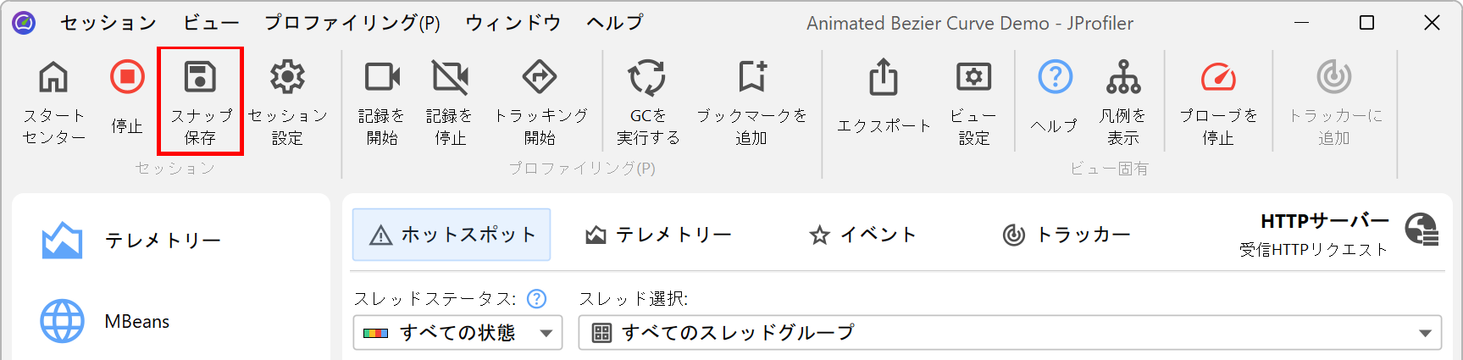Start tracking via トラッキング開始 icon
This screenshot has height=360, width=1463.
pyautogui.click(x=540, y=78)
